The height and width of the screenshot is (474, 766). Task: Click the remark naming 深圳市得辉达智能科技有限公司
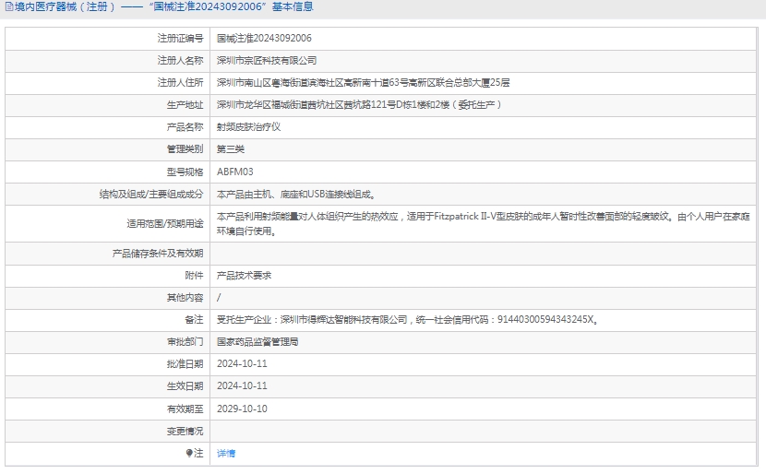(407, 320)
